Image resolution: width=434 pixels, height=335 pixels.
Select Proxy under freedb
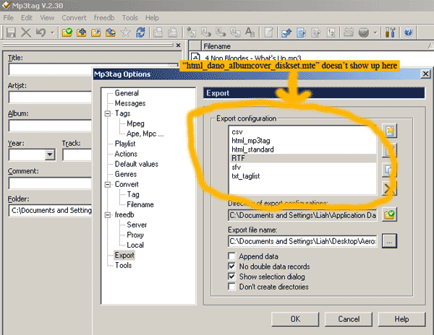pyautogui.click(x=135, y=235)
